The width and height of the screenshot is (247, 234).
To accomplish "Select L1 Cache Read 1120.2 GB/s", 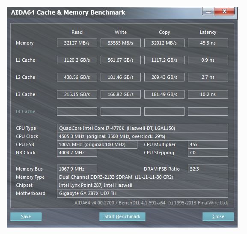I will pyautogui.click(x=77, y=60).
